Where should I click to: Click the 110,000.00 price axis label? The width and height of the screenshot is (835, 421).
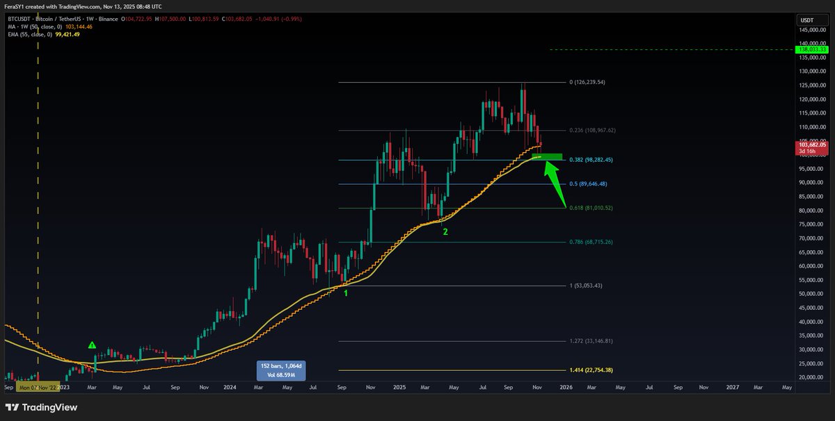(x=813, y=127)
